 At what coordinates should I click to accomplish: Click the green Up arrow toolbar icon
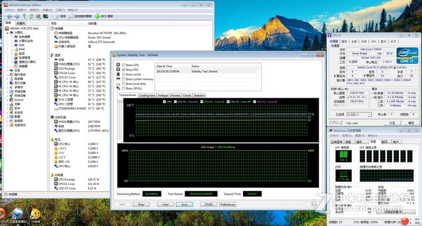coord(24,16)
